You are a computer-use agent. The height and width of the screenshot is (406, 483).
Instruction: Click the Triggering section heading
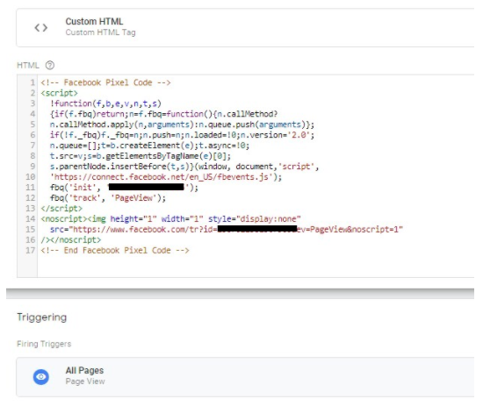tap(42, 317)
